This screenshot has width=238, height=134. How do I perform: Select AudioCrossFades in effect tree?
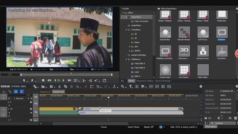point(138,55)
